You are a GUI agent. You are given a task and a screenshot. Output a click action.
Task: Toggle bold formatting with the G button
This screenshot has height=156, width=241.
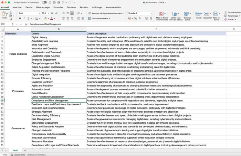tap(20, 19)
